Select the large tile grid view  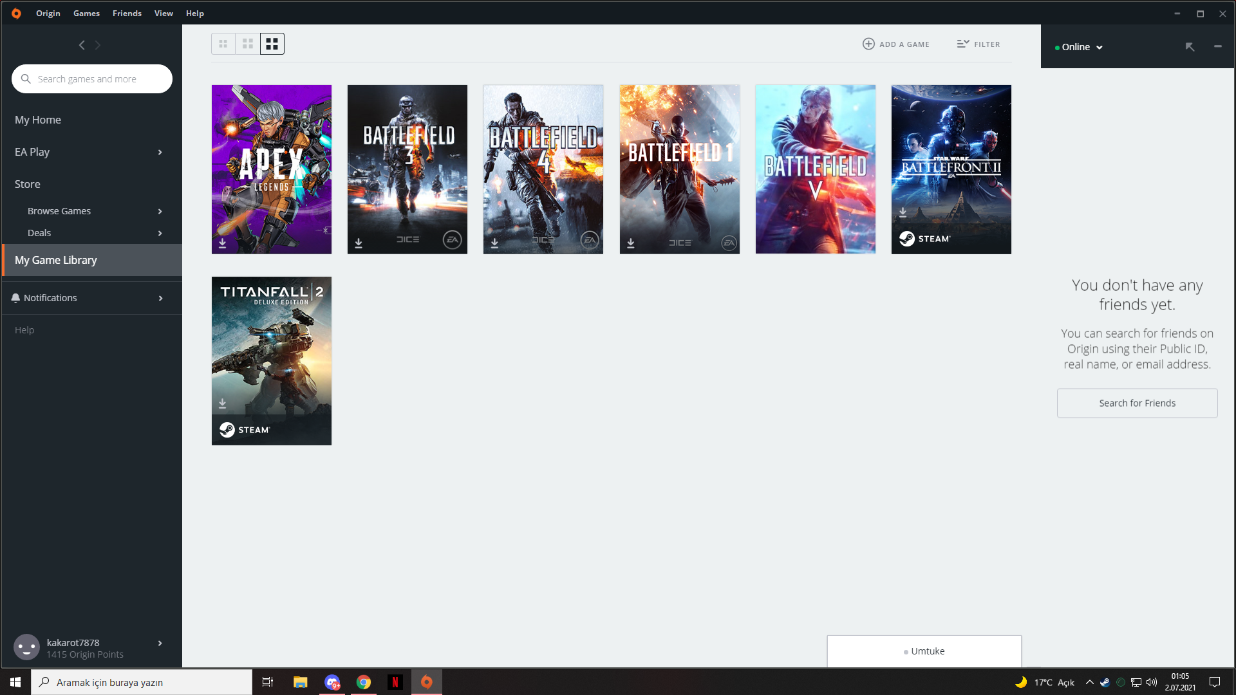click(272, 44)
